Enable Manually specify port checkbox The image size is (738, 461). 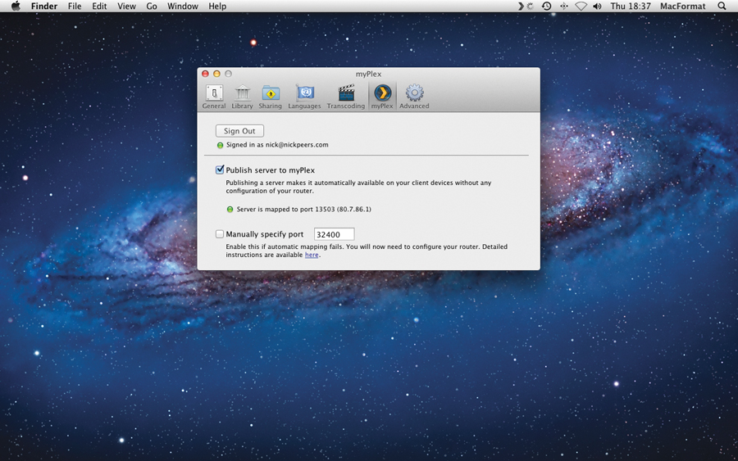tap(220, 234)
